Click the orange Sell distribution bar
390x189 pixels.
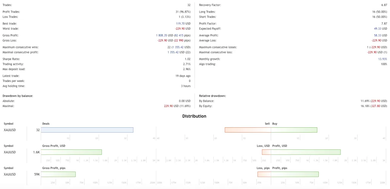pos(248,130)
